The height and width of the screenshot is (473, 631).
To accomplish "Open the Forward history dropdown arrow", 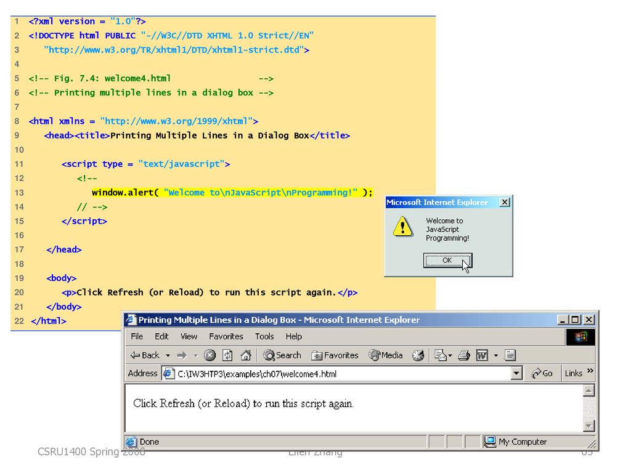I will pyautogui.click(x=196, y=355).
